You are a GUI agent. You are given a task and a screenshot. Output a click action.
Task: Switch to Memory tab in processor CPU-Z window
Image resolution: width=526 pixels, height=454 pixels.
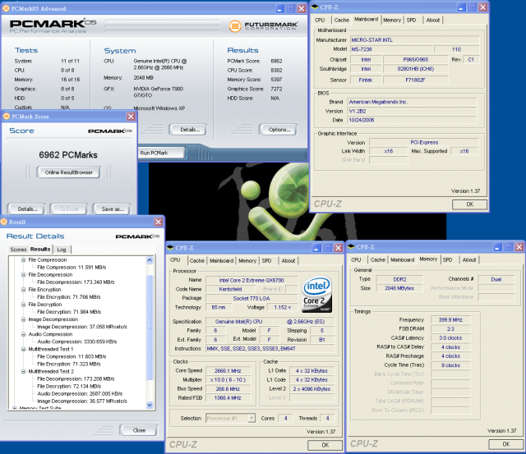(x=247, y=261)
